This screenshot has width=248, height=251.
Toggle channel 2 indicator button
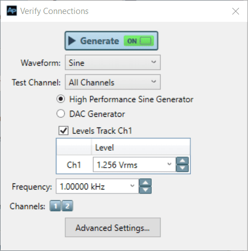[x=67, y=206]
